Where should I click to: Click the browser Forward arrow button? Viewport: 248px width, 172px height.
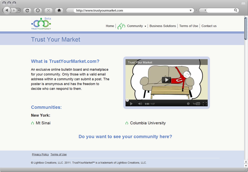14,10
